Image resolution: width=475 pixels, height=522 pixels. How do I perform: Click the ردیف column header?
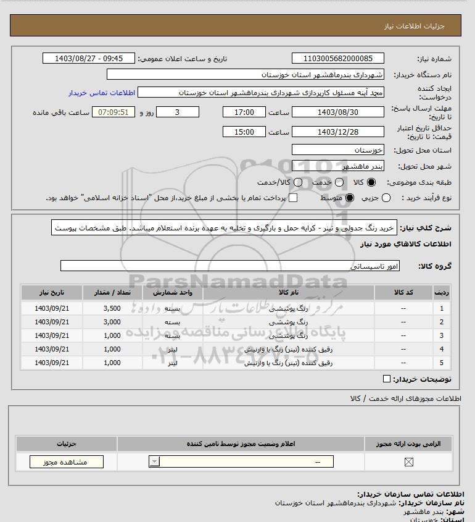tap(442, 292)
